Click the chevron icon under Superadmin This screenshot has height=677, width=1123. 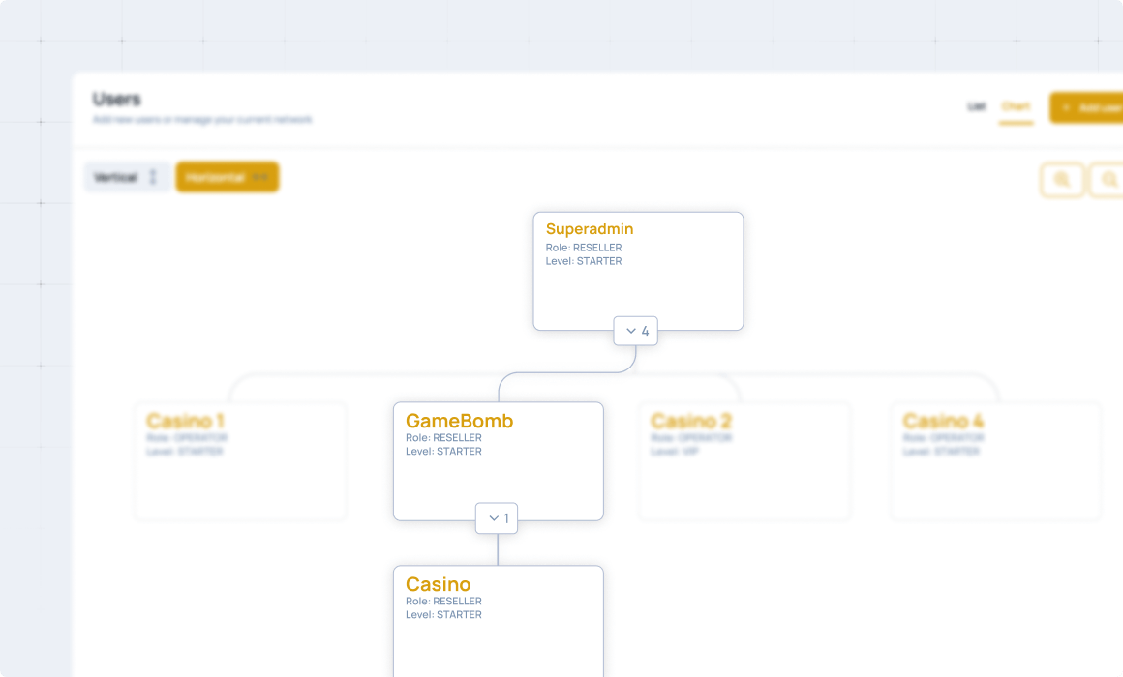pos(631,331)
